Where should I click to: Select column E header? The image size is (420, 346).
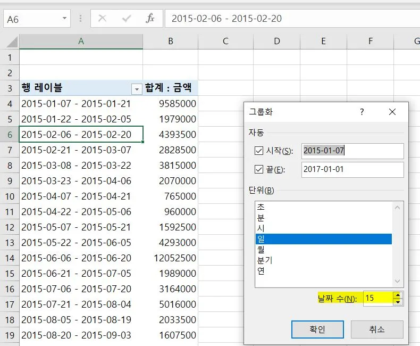324,42
